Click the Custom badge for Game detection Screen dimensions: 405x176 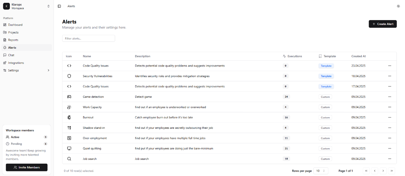[x=325, y=97]
